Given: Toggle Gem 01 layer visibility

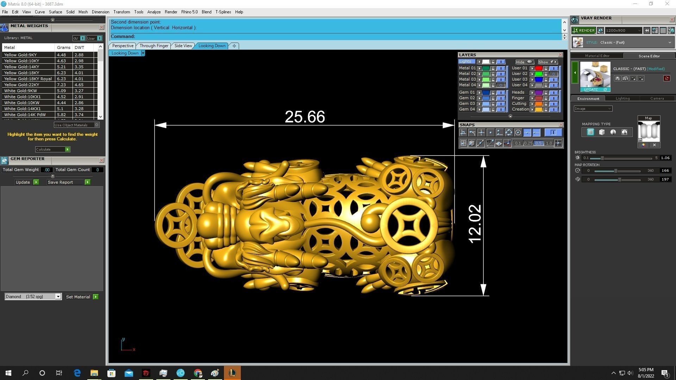Looking at the screenshot, I should point(501,93).
